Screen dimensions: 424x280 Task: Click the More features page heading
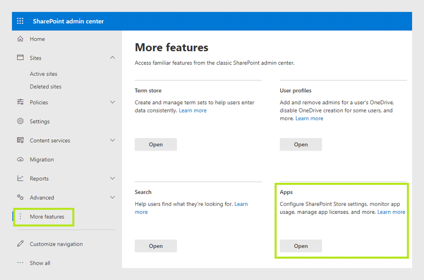(172, 47)
